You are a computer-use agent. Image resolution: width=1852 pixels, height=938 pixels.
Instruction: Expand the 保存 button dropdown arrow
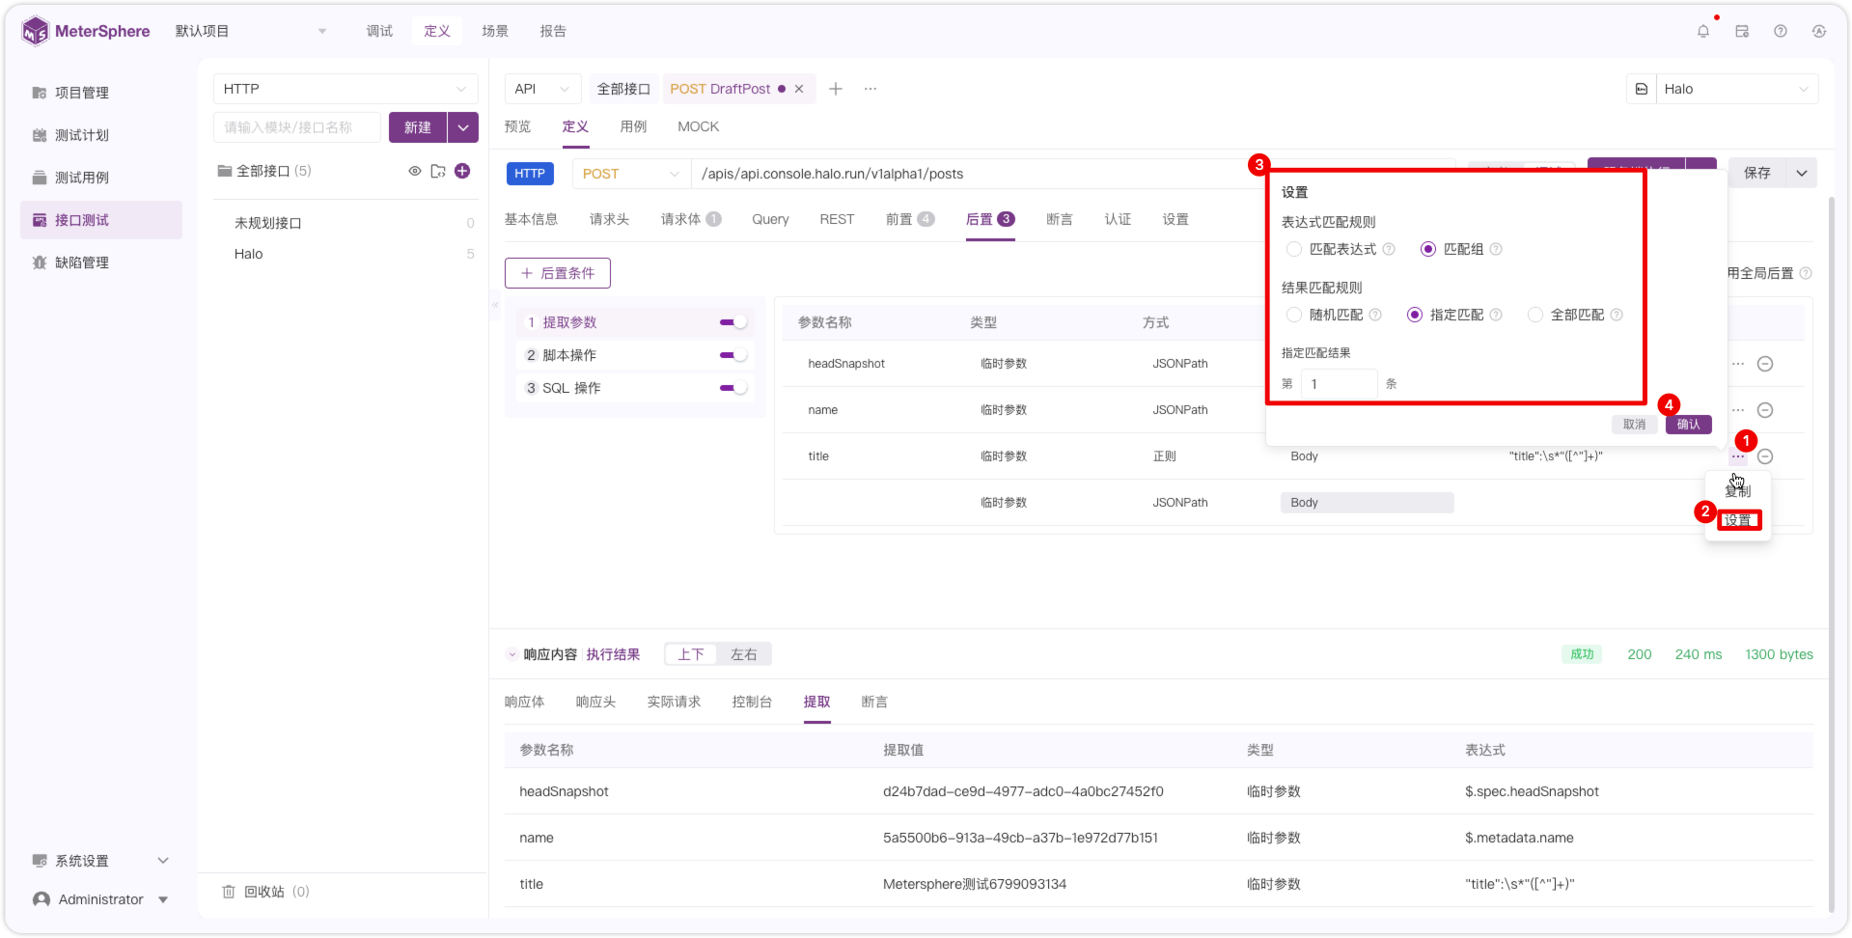tap(1802, 173)
